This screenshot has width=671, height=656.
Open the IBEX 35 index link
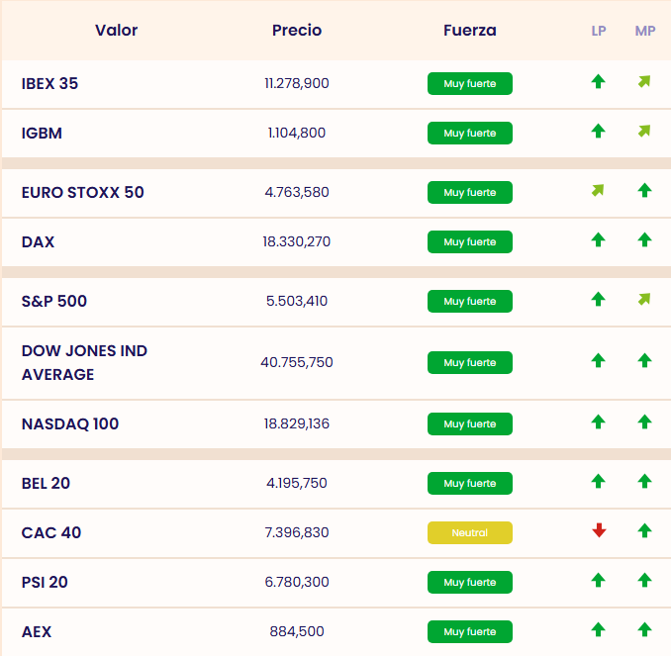pos(49,84)
